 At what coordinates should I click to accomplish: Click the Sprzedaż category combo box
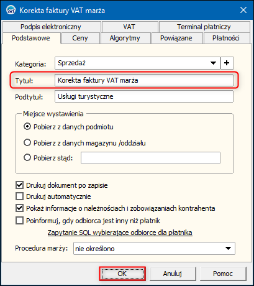coord(137,63)
